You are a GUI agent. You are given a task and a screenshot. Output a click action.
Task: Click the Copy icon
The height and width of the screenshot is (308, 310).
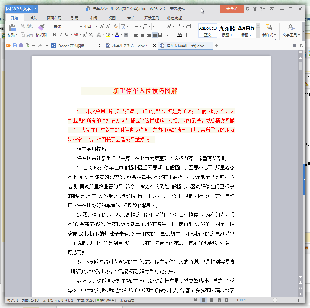pyautogui.click(x=23, y=35)
